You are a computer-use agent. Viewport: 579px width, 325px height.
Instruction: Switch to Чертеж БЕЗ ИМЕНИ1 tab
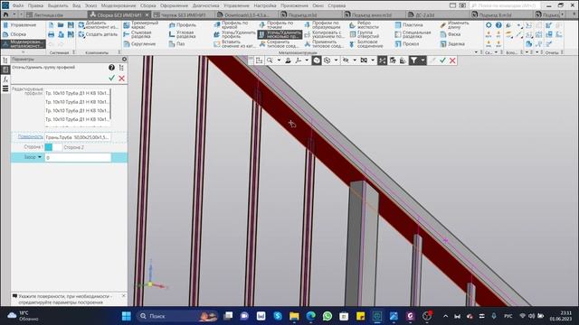coord(183,14)
